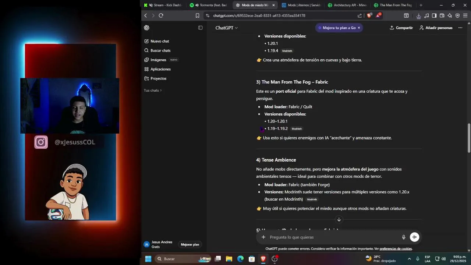Viewport: 471px width, 265px height.
Task: Click Añadir personas
Action: [x=436, y=28]
